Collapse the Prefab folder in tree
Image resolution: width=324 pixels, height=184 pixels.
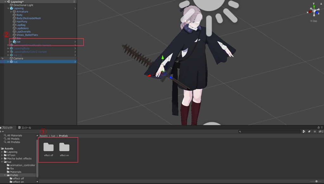(x=5, y=175)
